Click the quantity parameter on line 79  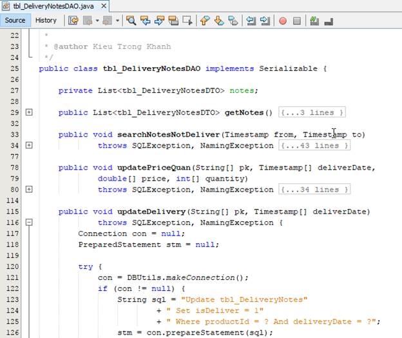[x=225, y=179]
